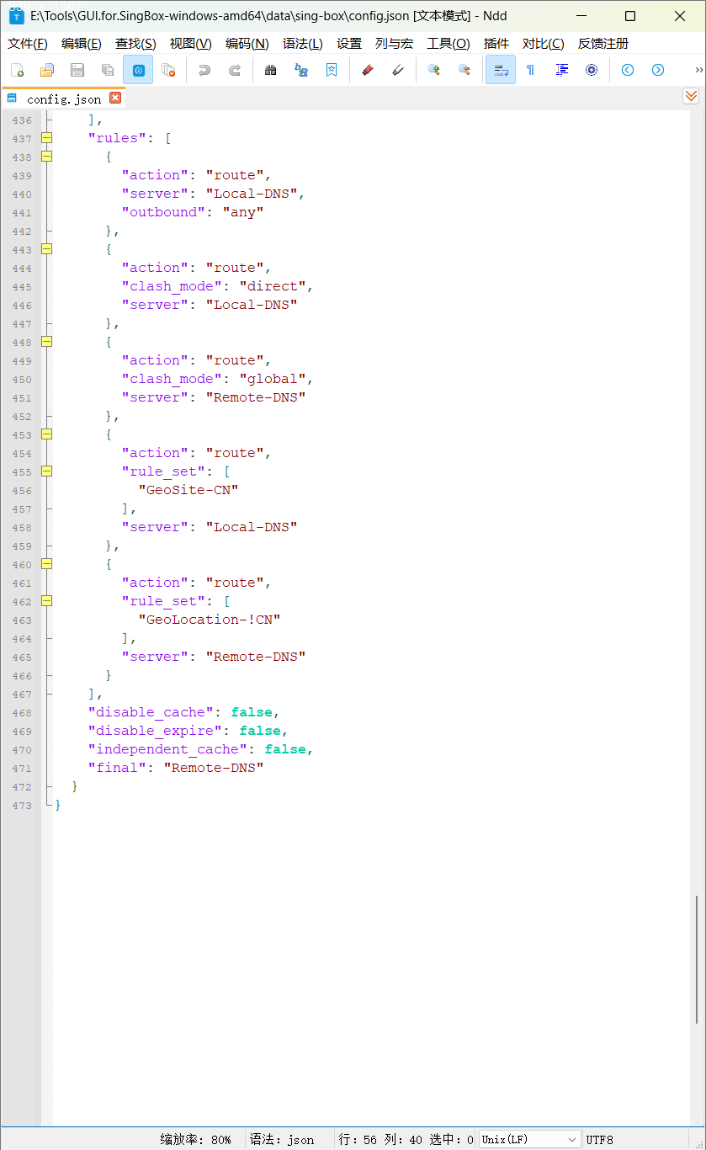This screenshot has width=706, height=1150.
Task: Click the save all files icon
Action: point(108,70)
